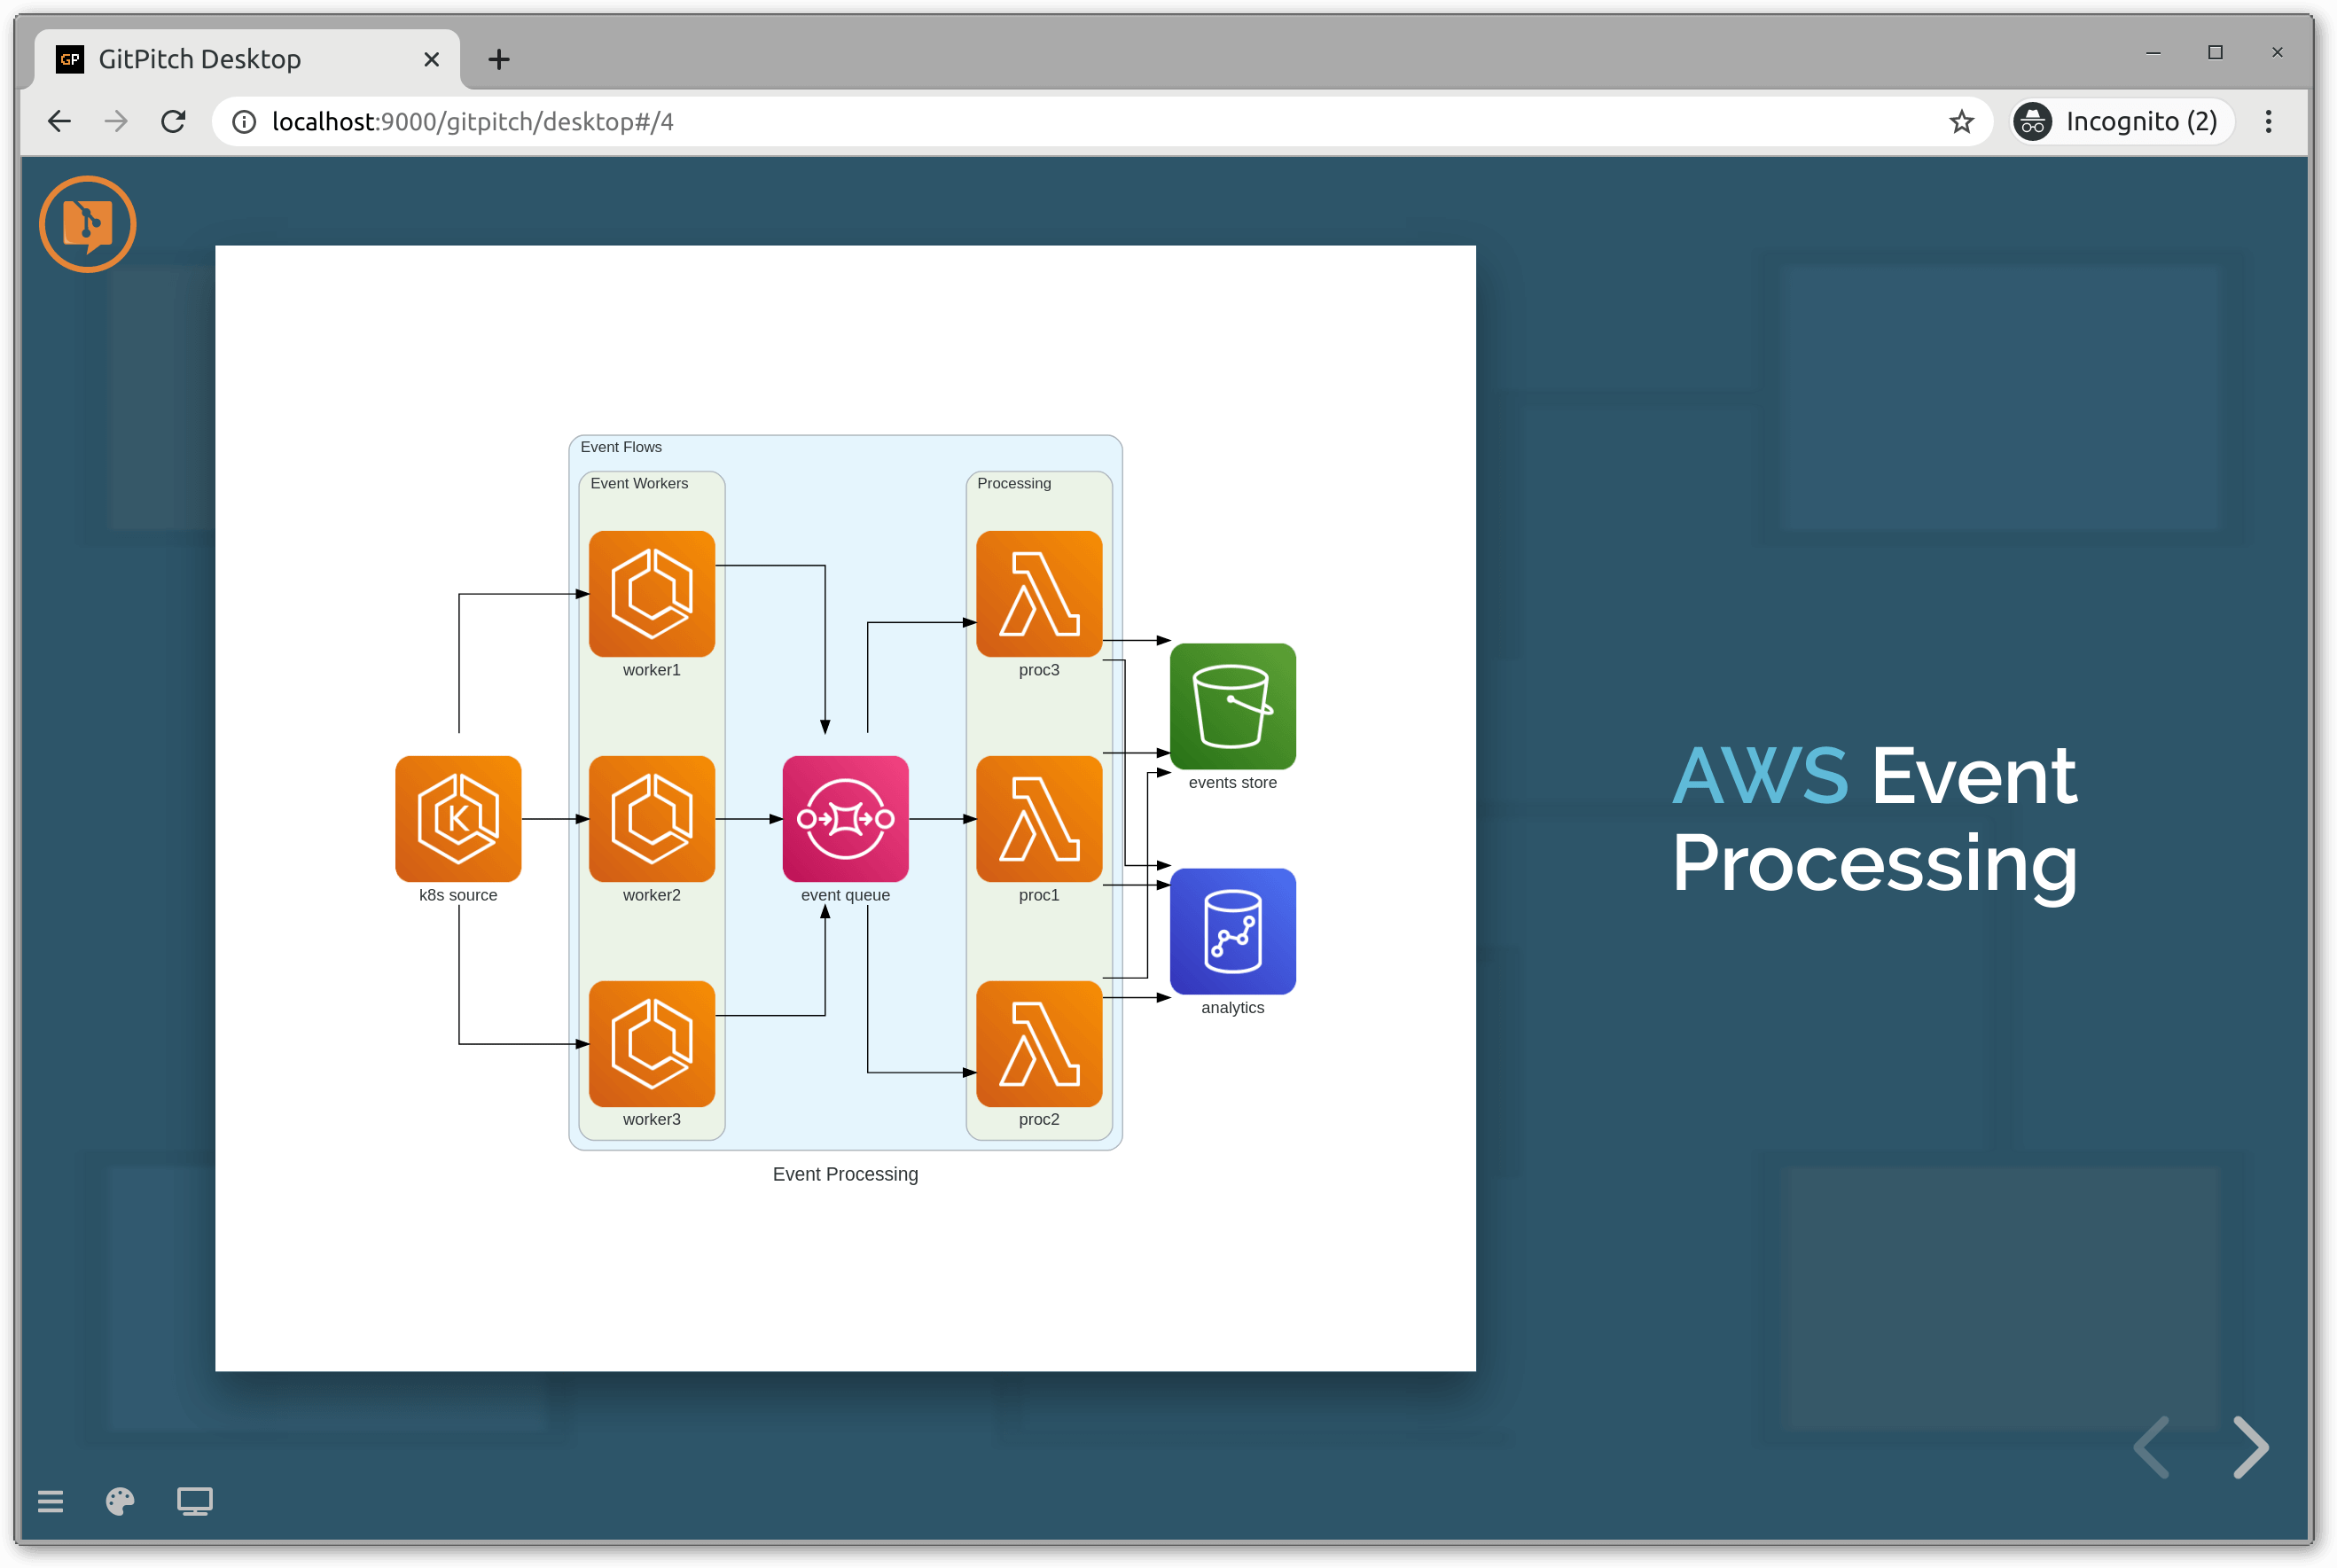
Task: Click the worker1 container icon
Action: [x=652, y=593]
